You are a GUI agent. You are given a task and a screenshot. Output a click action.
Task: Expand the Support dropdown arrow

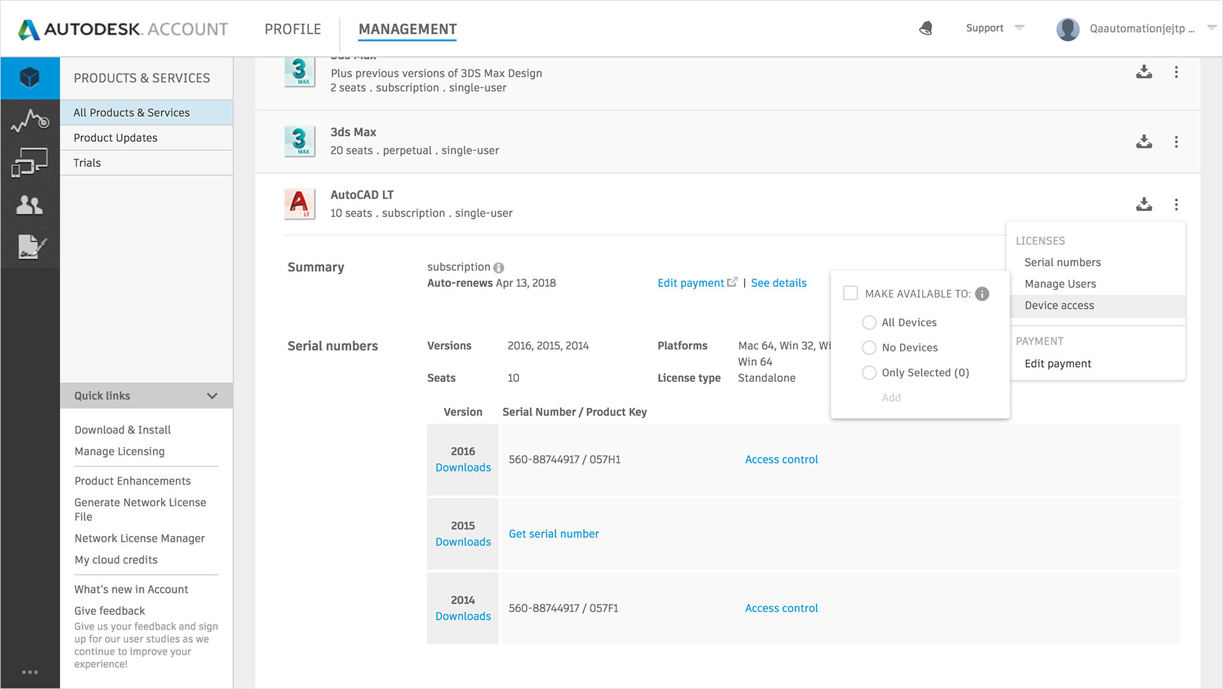pos(1020,28)
